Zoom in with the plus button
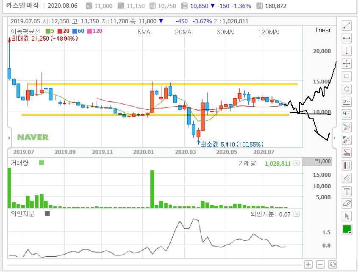The image size is (358, 272). tap(308, 265)
